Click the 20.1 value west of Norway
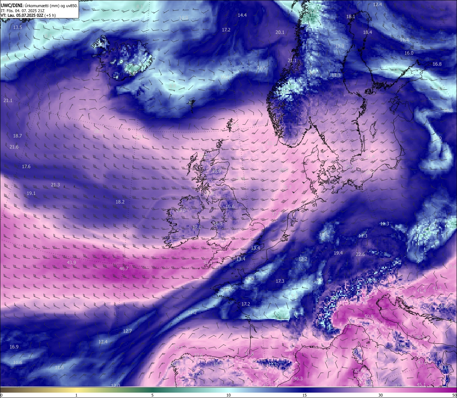Viewport: 457px width, 398px height. click(x=280, y=32)
